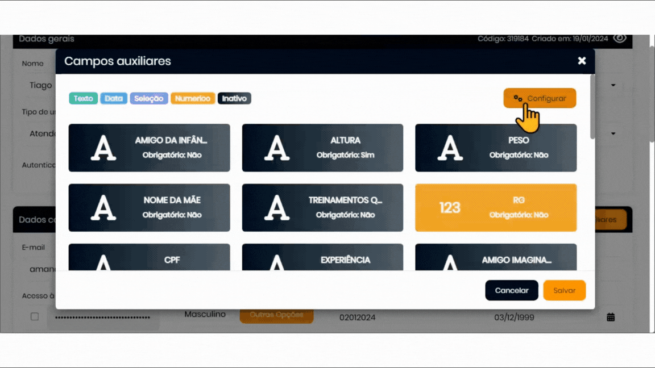Viewport: 655px width, 368px height.
Task: Open the Treinamentos field card
Action: point(322,208)
